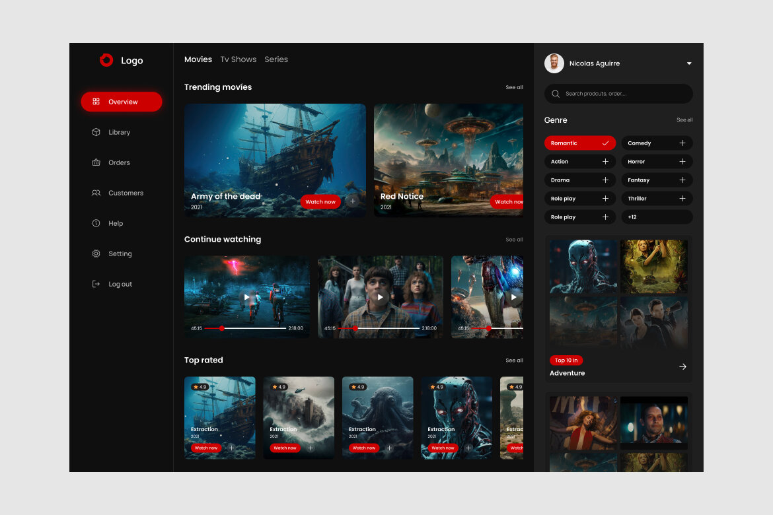The height and width of the screenshot is (515, 773).
Task: Open the couple with gun thumbnail
Action: pyautogui.click(x=653, y=322)
